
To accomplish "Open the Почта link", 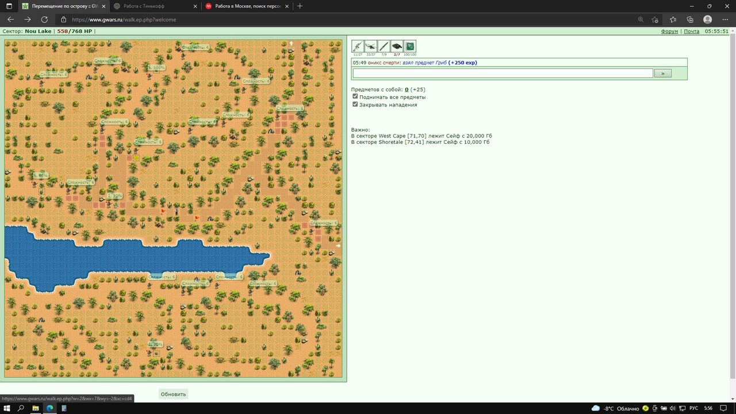I will [692, 31].
